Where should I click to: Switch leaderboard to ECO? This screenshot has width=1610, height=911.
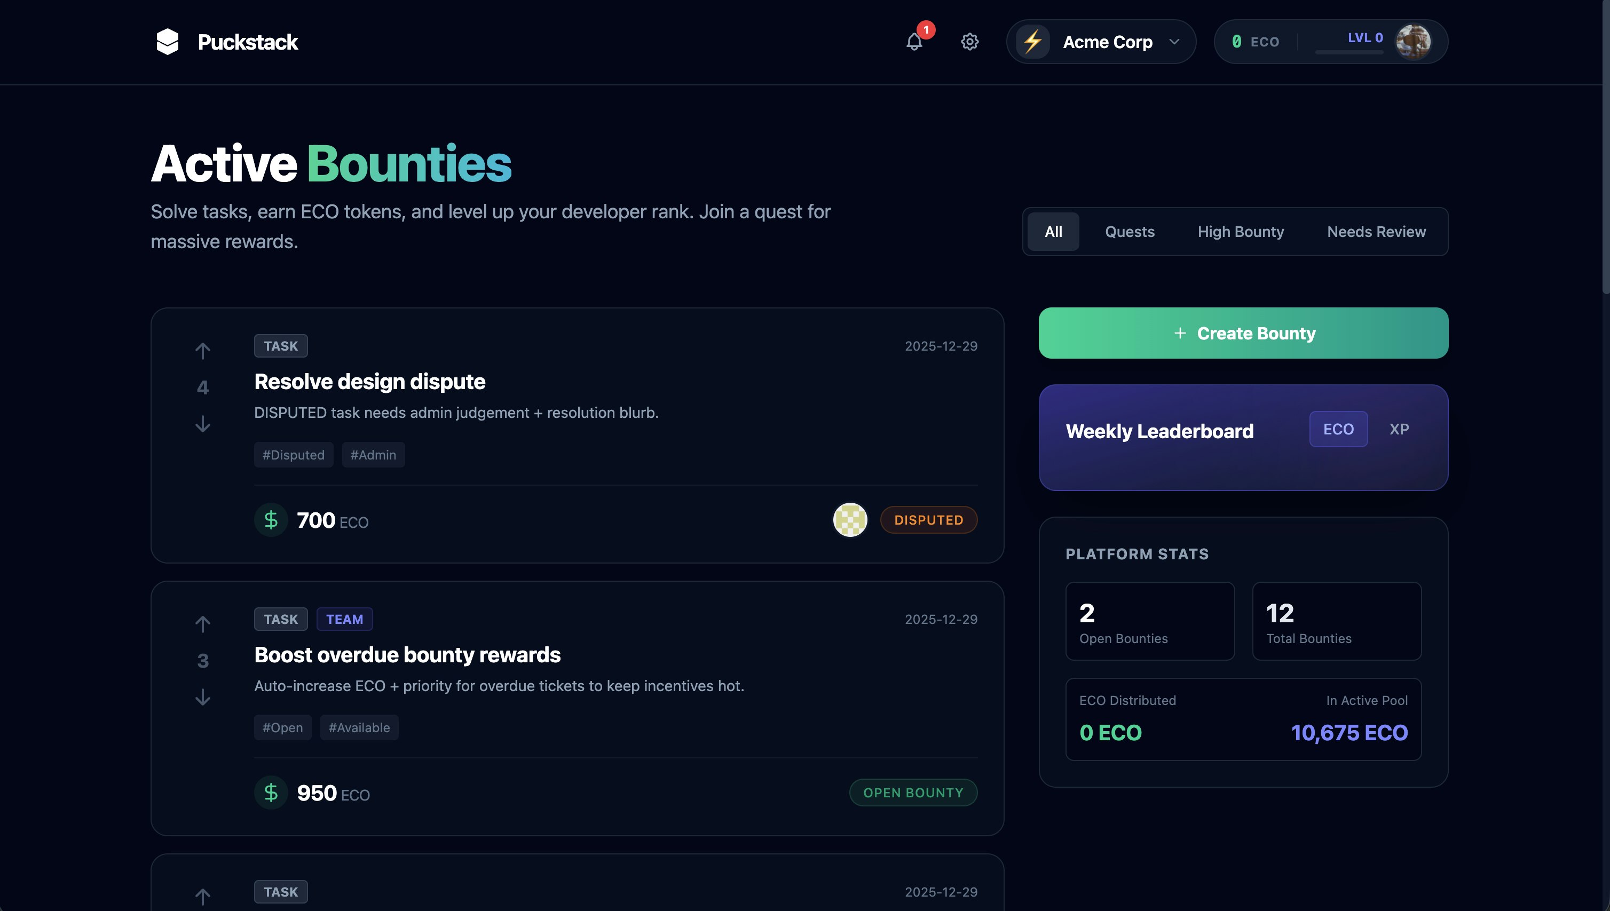(1338, 429)
